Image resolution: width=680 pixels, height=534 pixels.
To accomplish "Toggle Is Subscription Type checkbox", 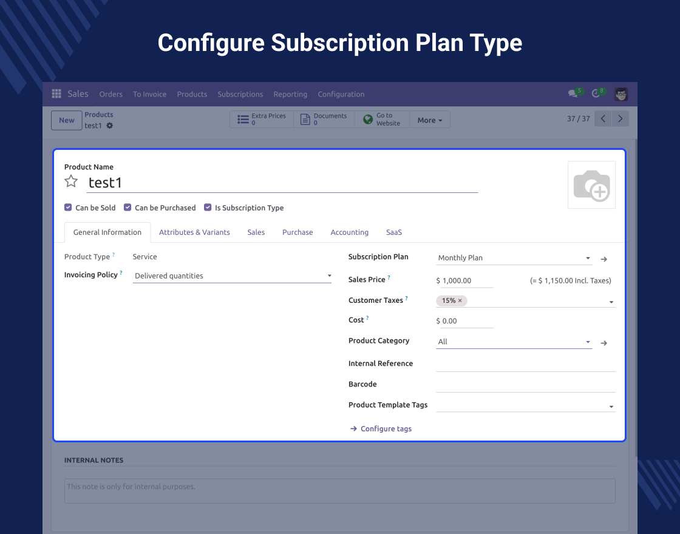I will [x=208, y=207].
